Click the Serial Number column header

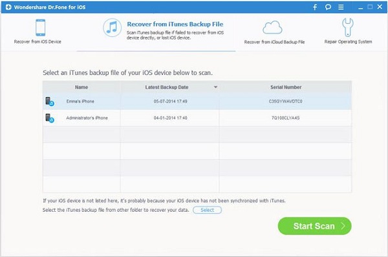(x=286, y=87)
